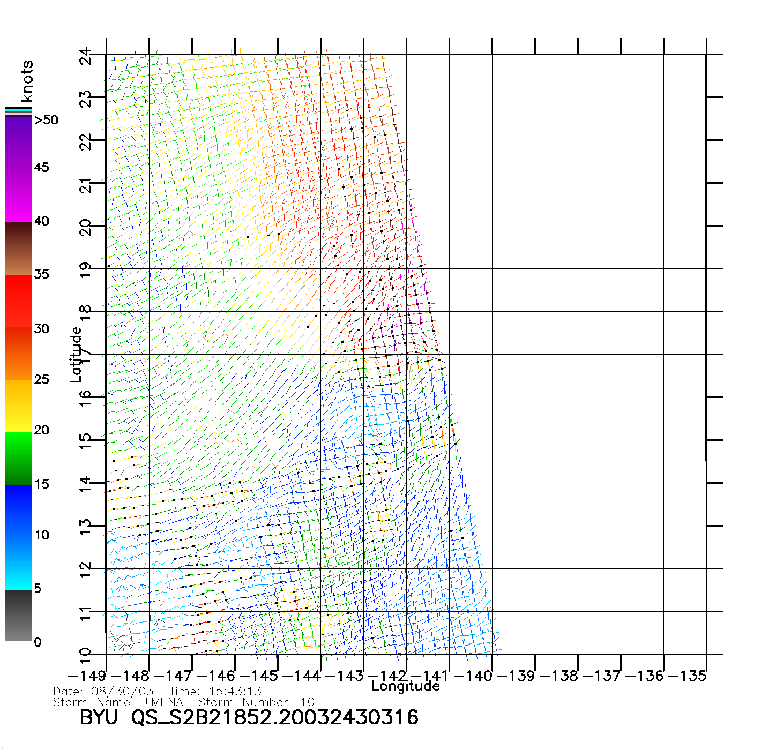The height and width of the screenshot is (750, 761).
Task: Select the cyan area near 5 knots in legend
Action: coord(19,579)
